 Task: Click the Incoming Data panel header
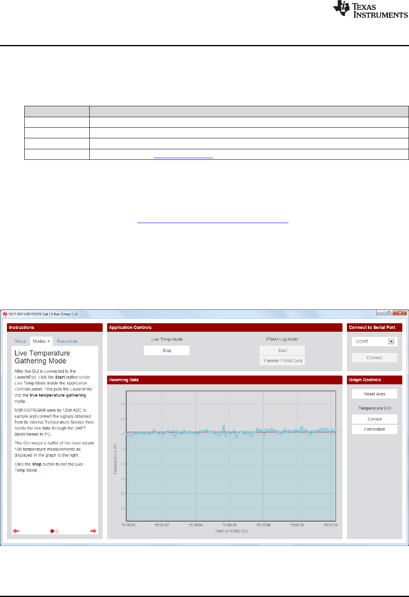point(225,380)
